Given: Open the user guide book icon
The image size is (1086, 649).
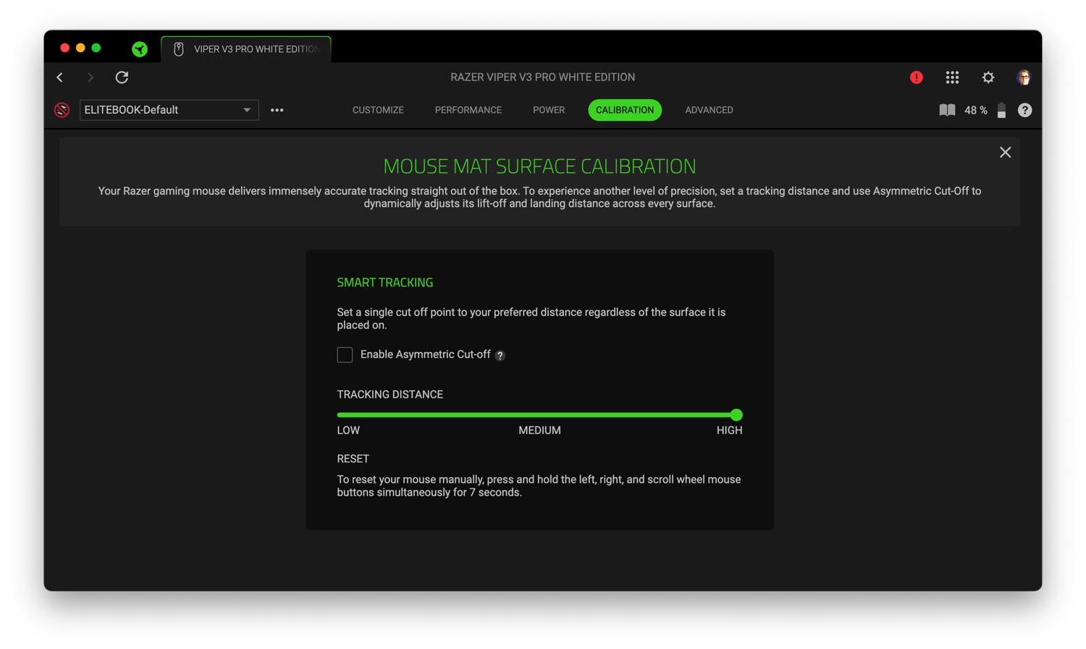Looking at the screenshot, I should (947, 110).
